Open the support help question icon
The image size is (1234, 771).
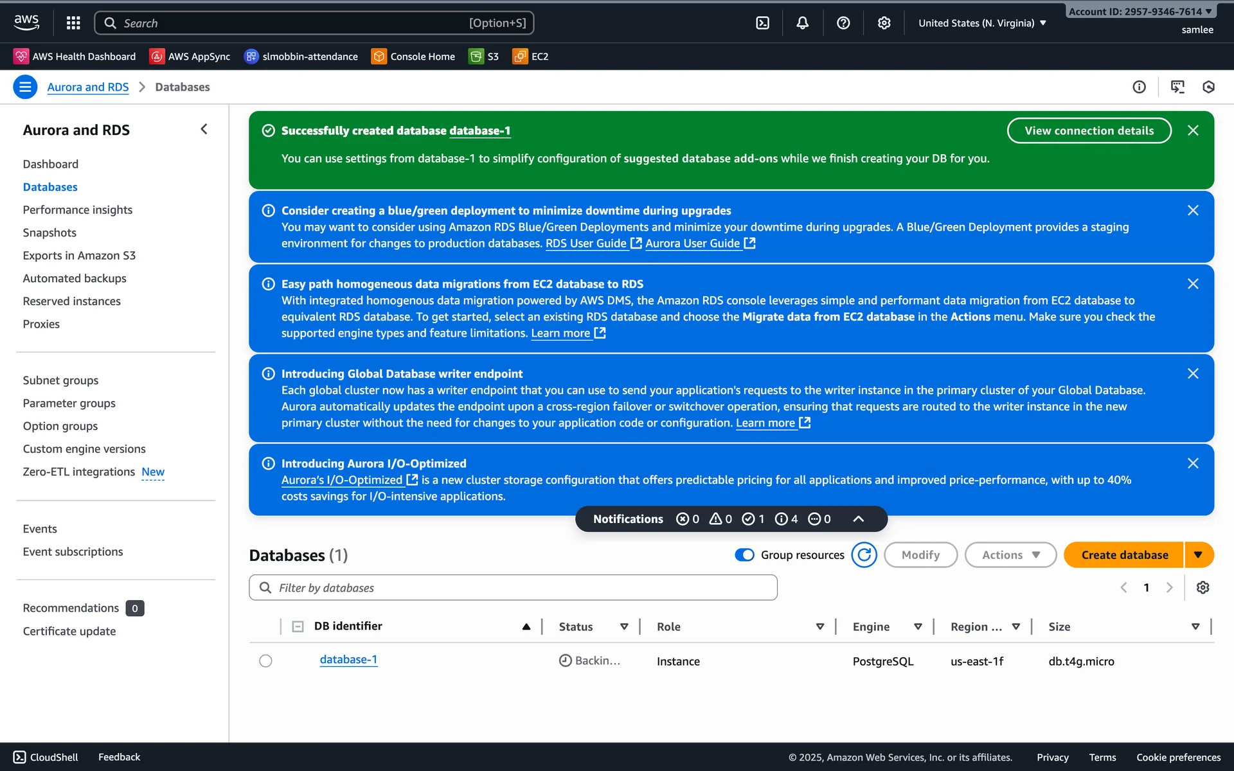coord(843,23)
